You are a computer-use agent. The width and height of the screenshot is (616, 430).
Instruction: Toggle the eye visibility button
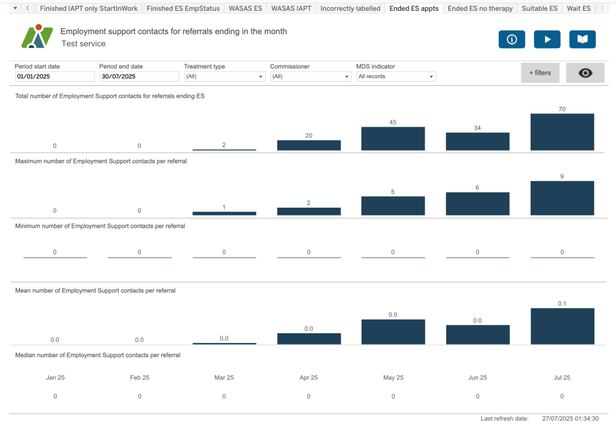[585, 73]
